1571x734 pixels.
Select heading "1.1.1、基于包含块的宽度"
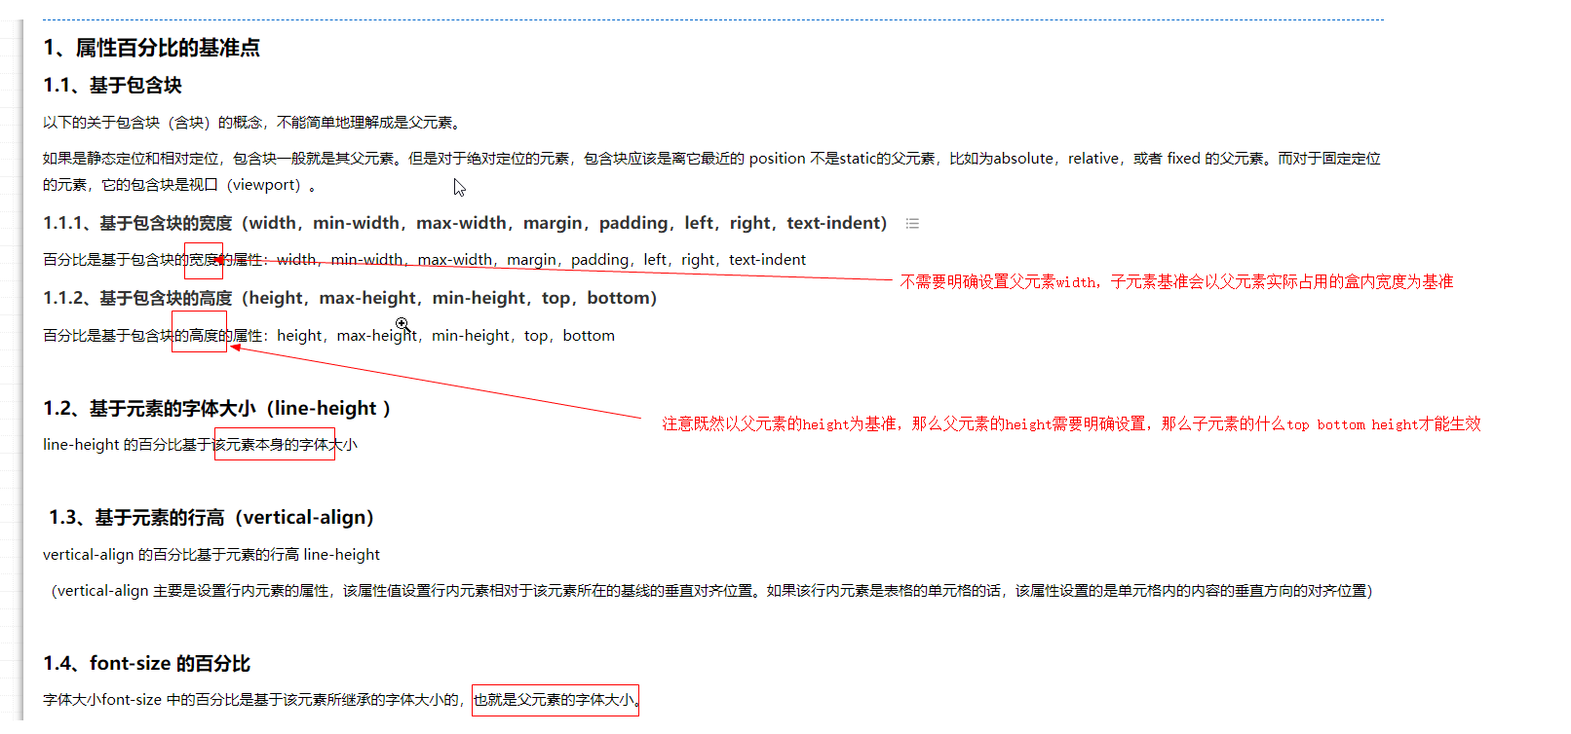pos(466,223)
